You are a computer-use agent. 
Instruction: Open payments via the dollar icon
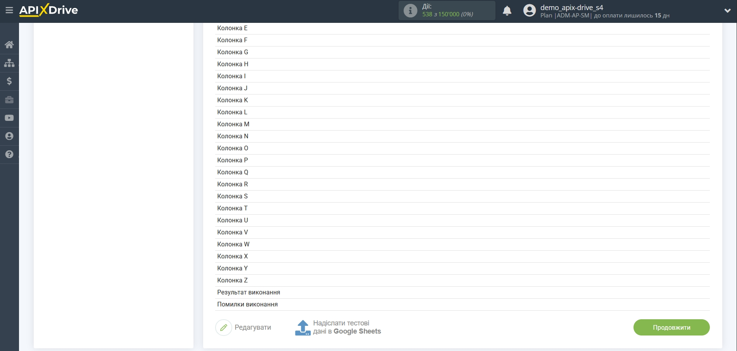click(x=9, y=81)
